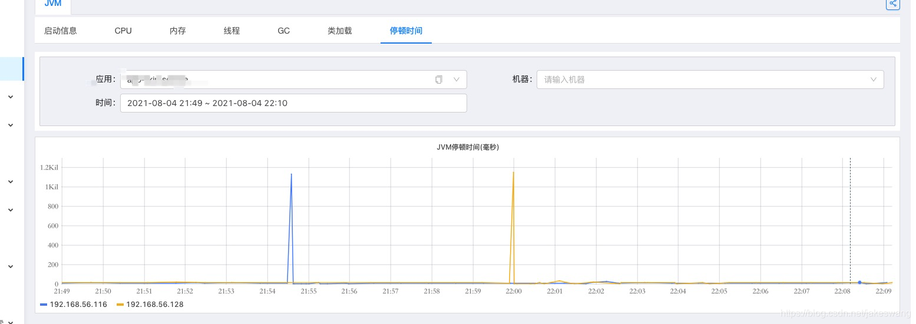The image size is (916, 324).
Task: Copy application name with the copy icon
Action: [438, 80]
